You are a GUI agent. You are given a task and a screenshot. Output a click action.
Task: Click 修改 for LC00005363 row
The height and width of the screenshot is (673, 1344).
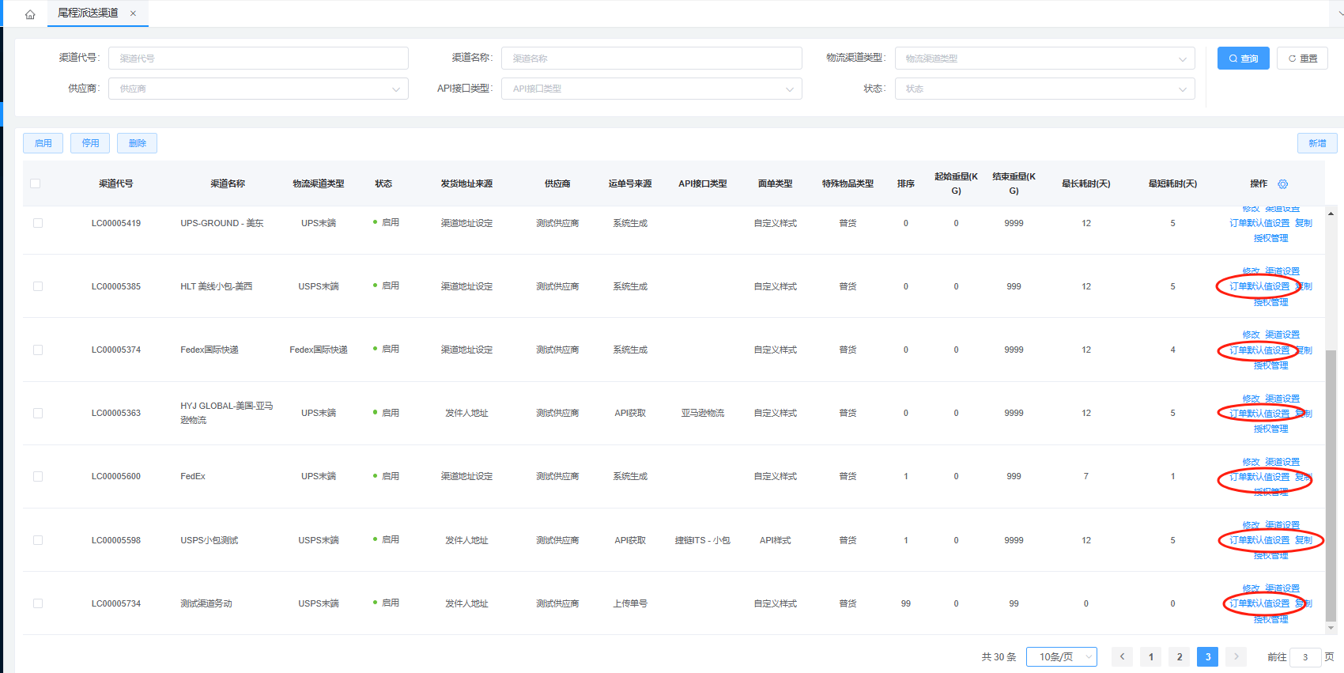(x=1251, y=399)
